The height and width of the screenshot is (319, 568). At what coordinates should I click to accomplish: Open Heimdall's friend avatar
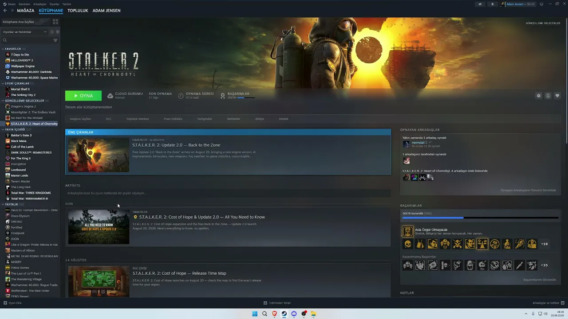point(406,144)
